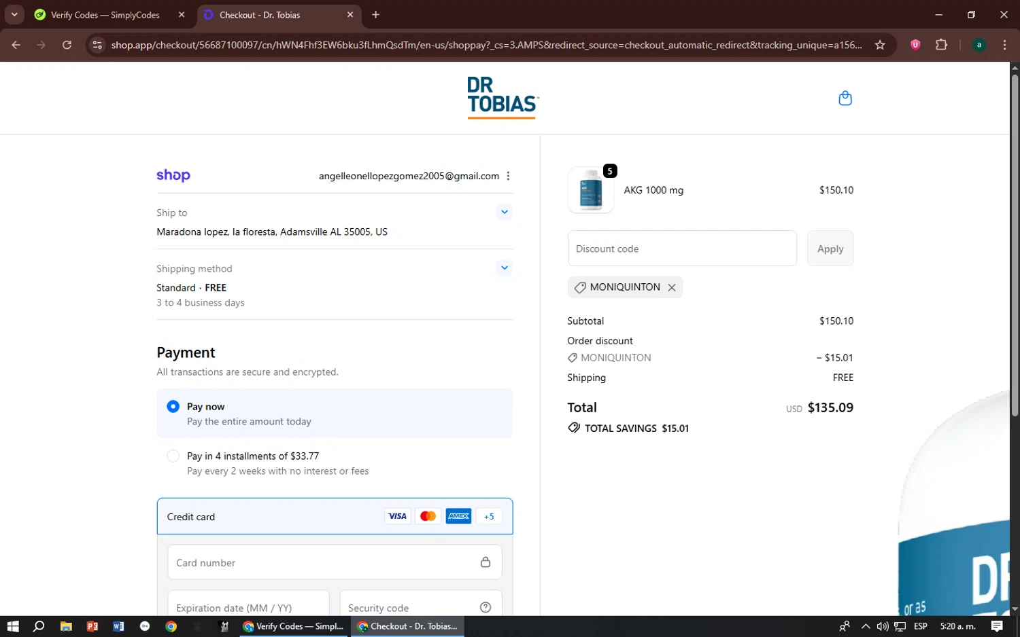
Task: Switch to the Verify Codes — SimplyCodes tab
Action: point(105,14)
